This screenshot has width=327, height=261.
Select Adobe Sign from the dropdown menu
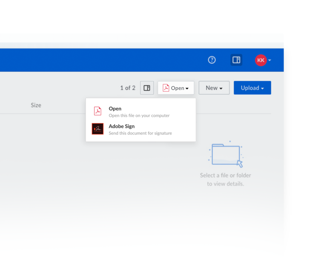tap(121, 126)
